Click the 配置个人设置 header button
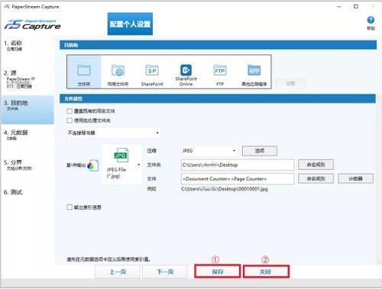This screenshot has height=289, width=382. [x=130, y=24]
